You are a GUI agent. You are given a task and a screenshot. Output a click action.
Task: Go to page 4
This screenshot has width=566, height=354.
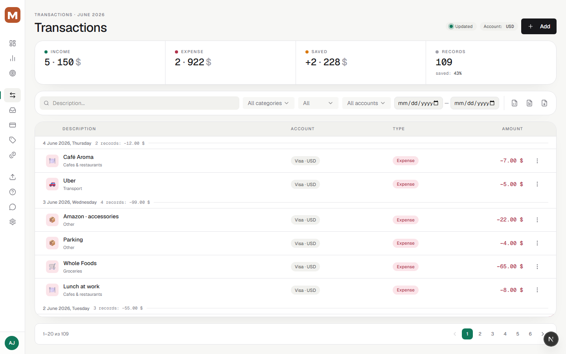tap(505, 334)
